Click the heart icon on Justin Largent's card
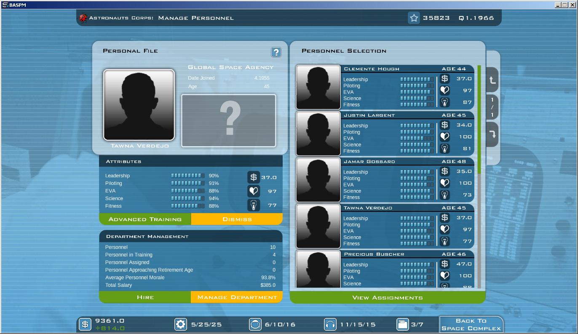This screenshot has width=578, height=334. (x=444, y=136)
